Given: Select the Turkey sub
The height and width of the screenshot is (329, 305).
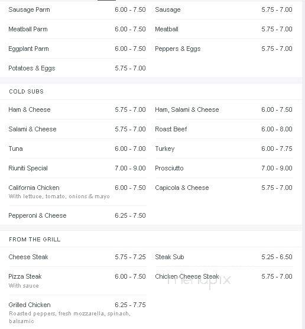Looking at the screenshot, I should tap(224, 149).
